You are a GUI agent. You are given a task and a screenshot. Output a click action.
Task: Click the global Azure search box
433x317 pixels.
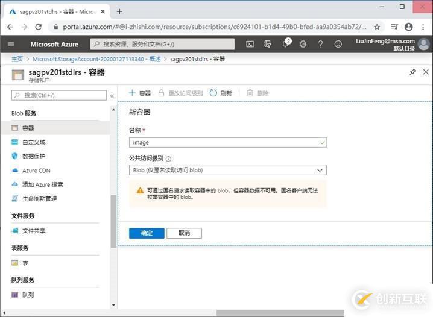coord(162,44)
